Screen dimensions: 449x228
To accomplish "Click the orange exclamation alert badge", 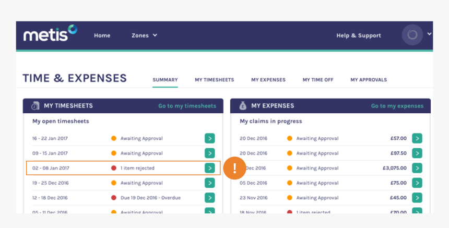I will [234, 168].
